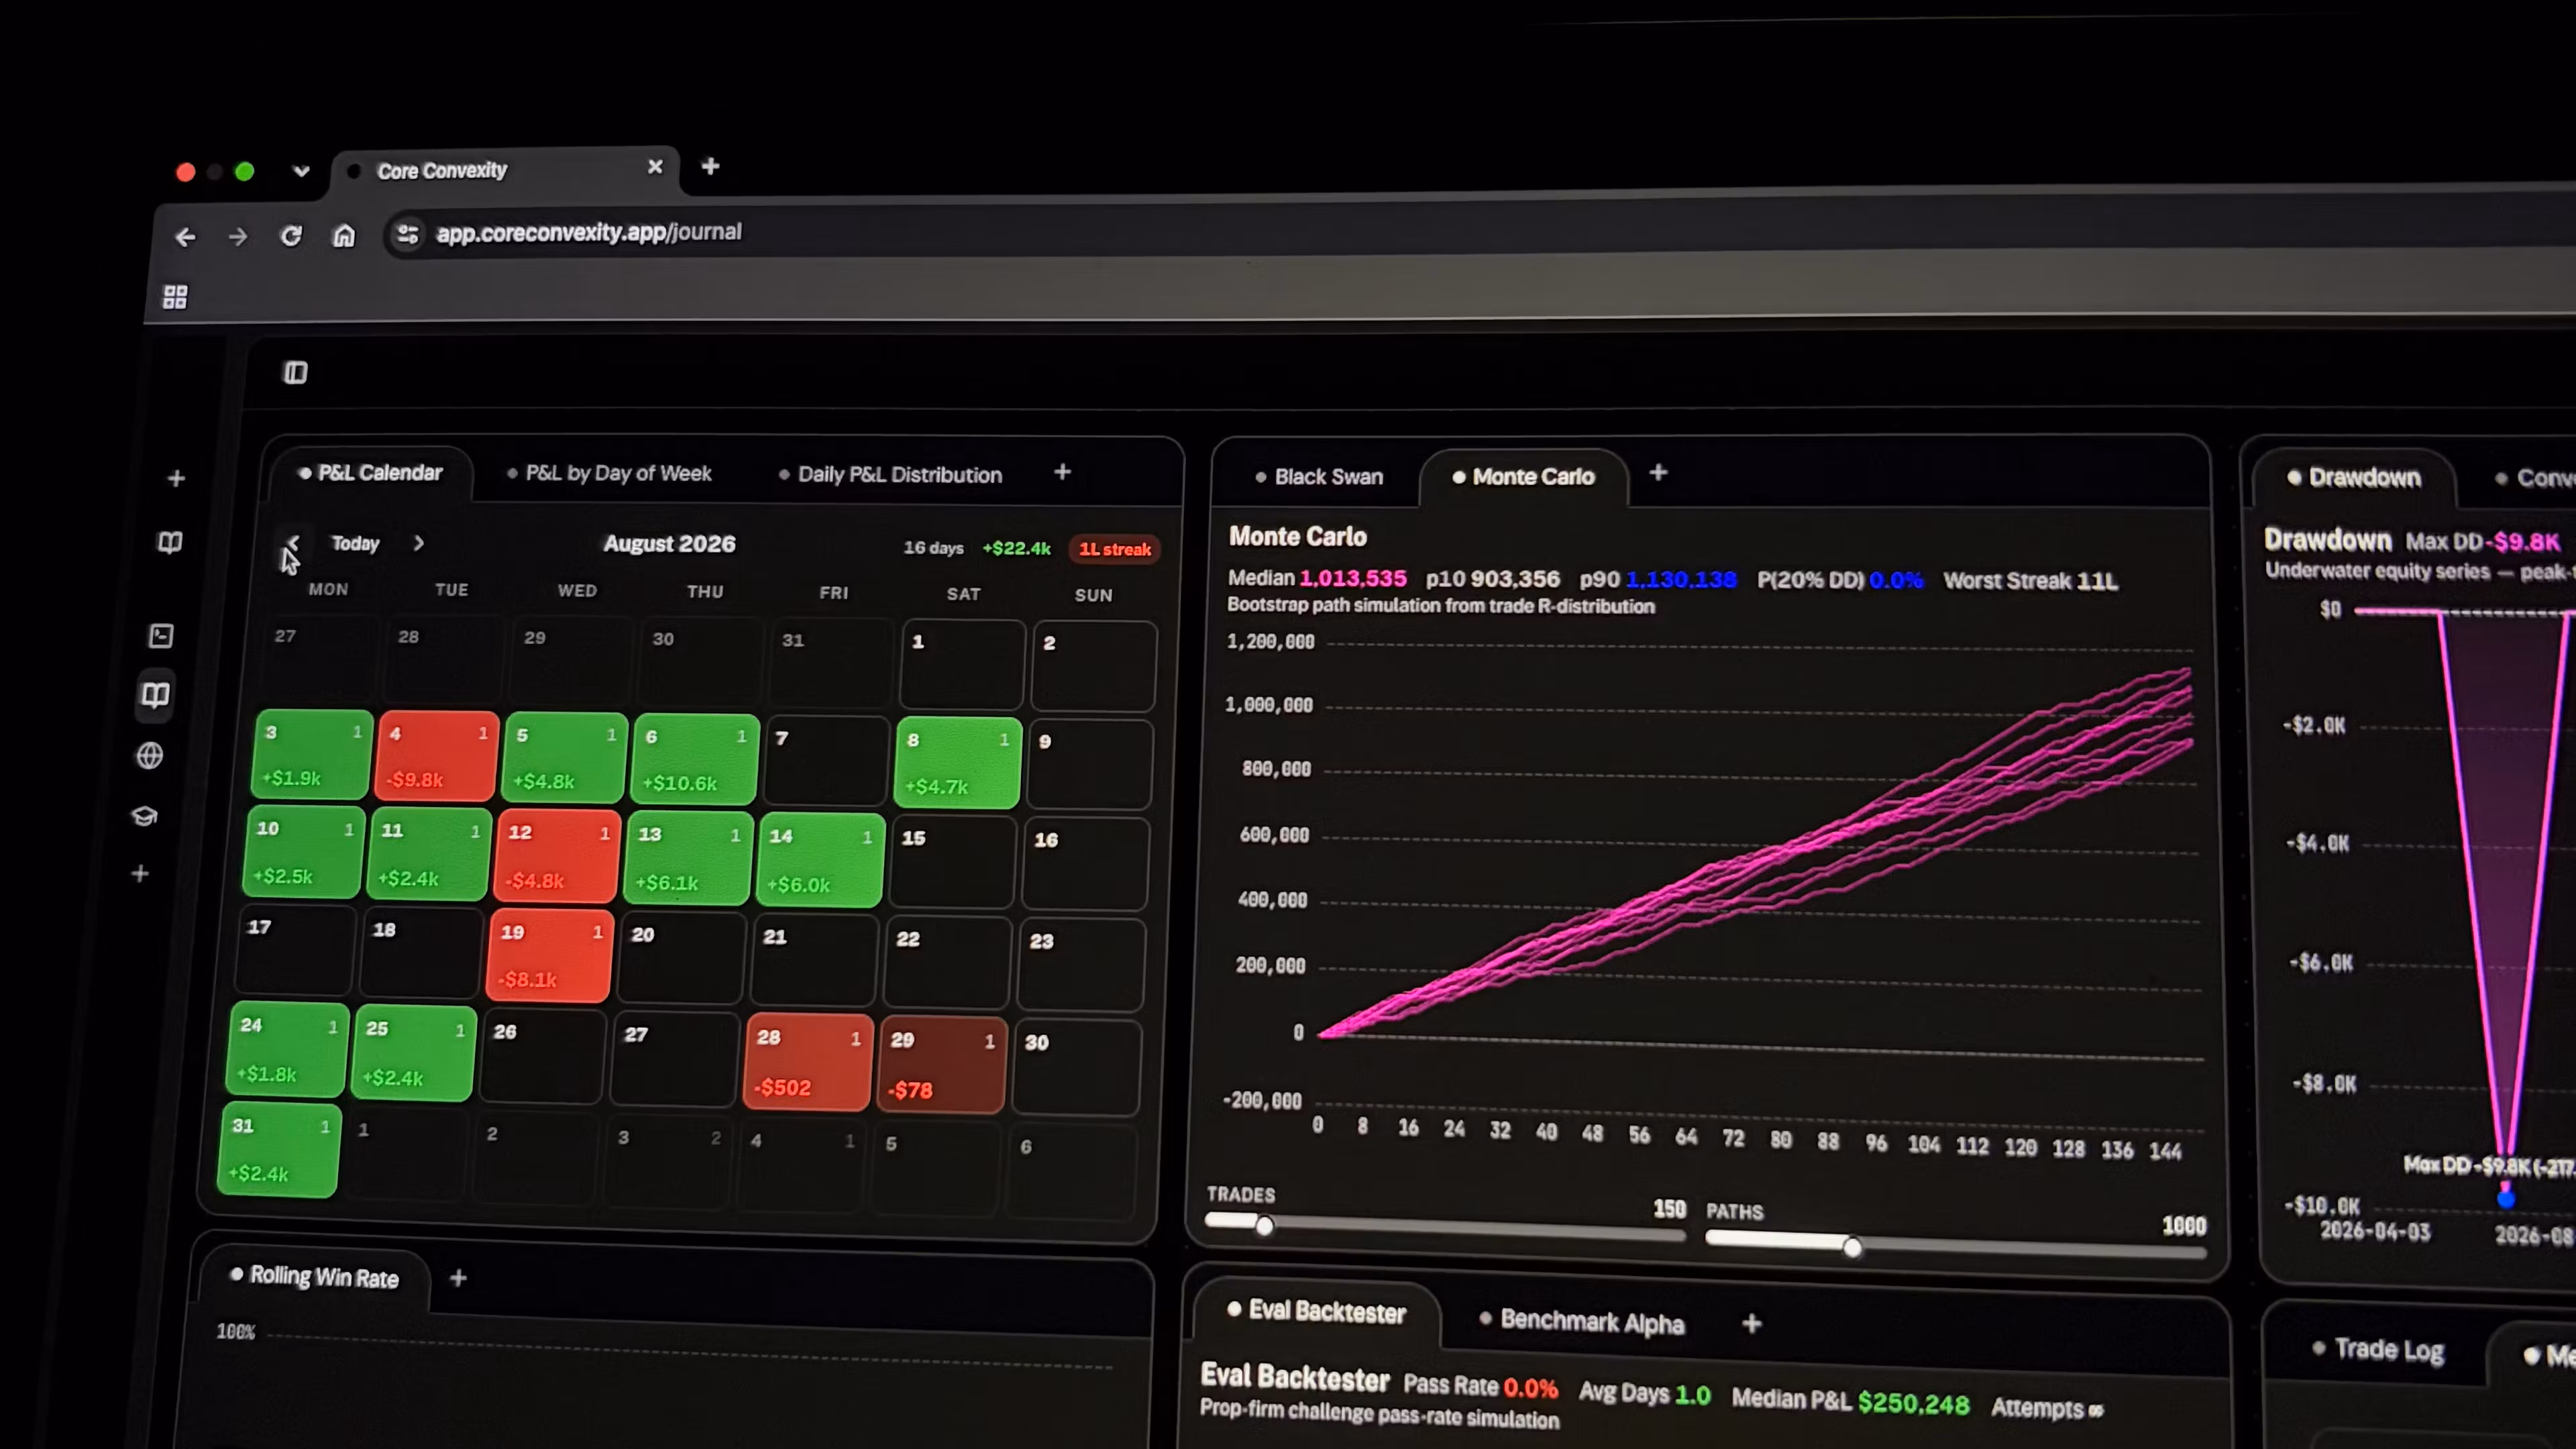This screenshot has height=1449, width=2576.
Task: Open the globe icon in sidebar
Action: tap(150, 756)
